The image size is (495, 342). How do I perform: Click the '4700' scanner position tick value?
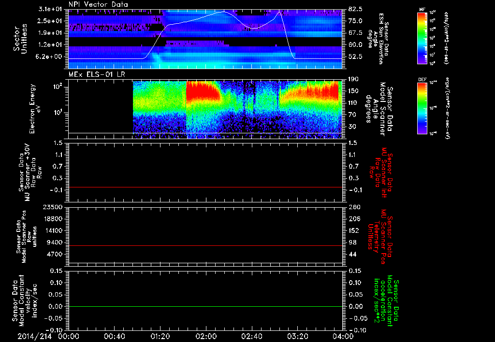pyautogui.click(x=55, y=255)
